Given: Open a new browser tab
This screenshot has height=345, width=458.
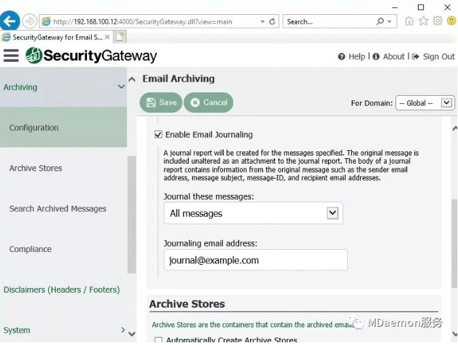Looking at the screenshot, I should coord(120,37).
